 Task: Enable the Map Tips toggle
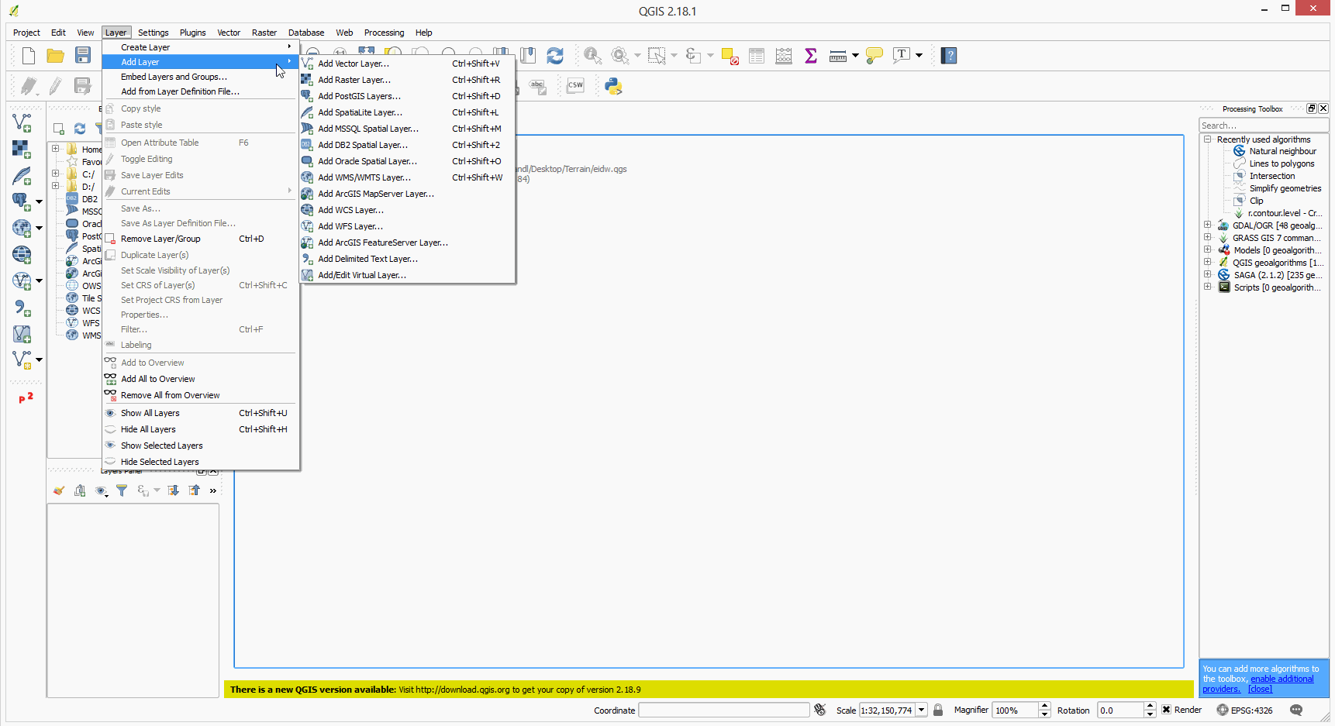pyautogui.click(x=874, y=55)
